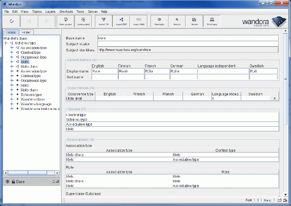Expand the Wandora language tree node
The height and width of the screenshot is (206, 291).
click(12, 104)
